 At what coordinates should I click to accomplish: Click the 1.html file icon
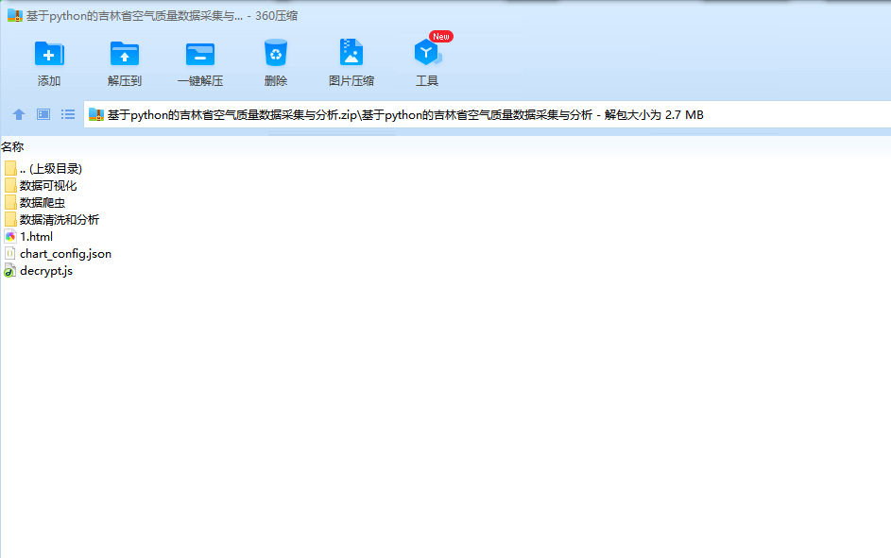10,237
